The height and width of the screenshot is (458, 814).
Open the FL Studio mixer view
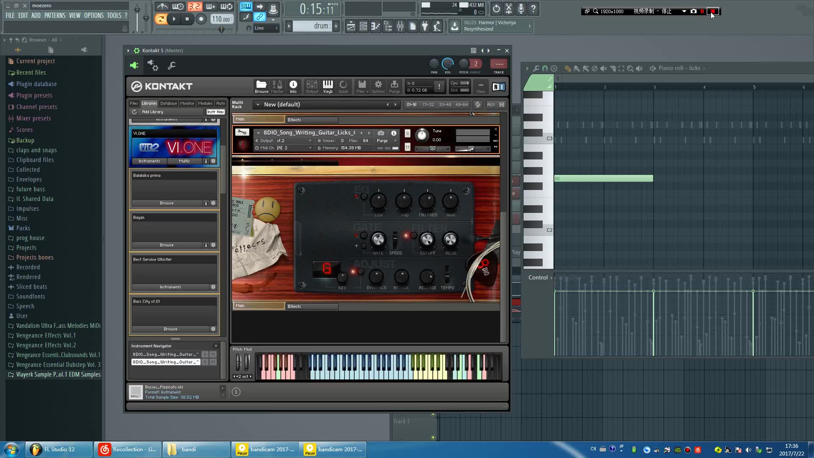[x=400, y=27]
